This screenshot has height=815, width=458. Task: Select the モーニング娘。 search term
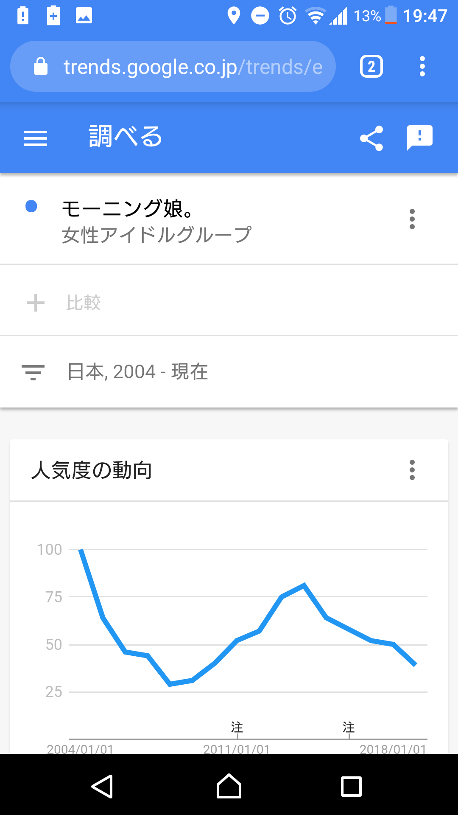tap(128, 208)
